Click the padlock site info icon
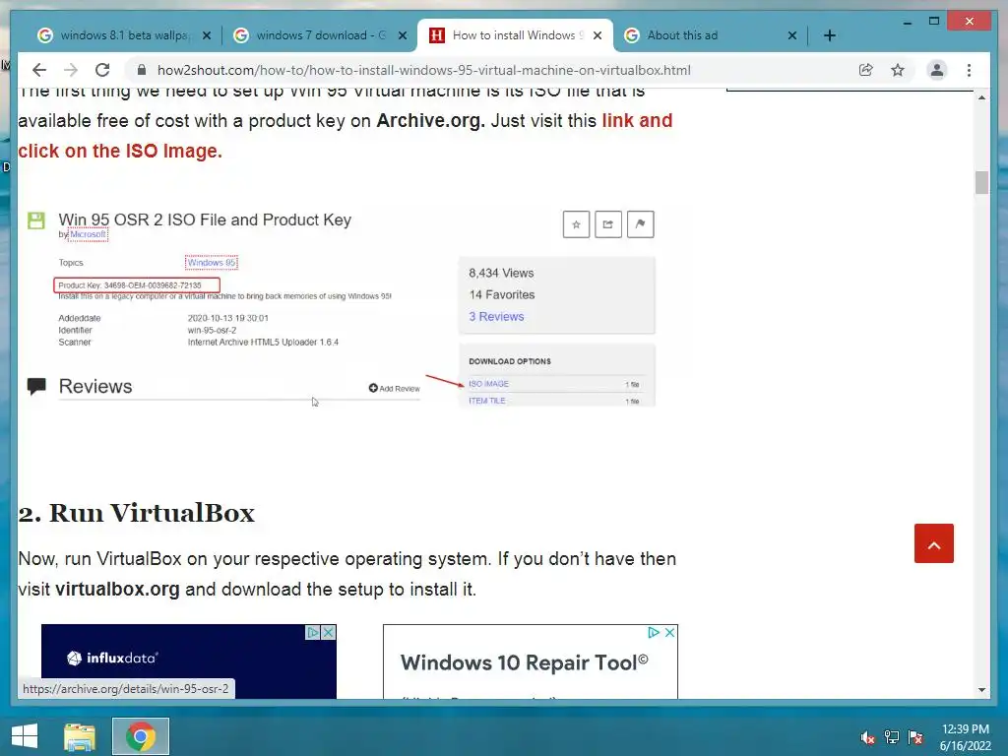Image resolution: width=1008 pixels, height=756 pixels. point(142,70)
